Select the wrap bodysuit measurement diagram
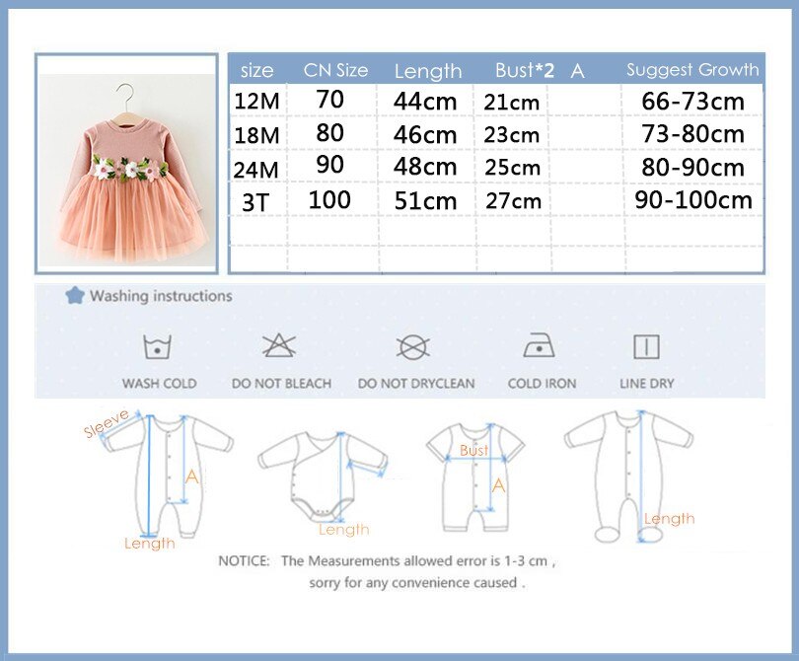The width and height of the screenshot is (799, 661). pos(322,471)
